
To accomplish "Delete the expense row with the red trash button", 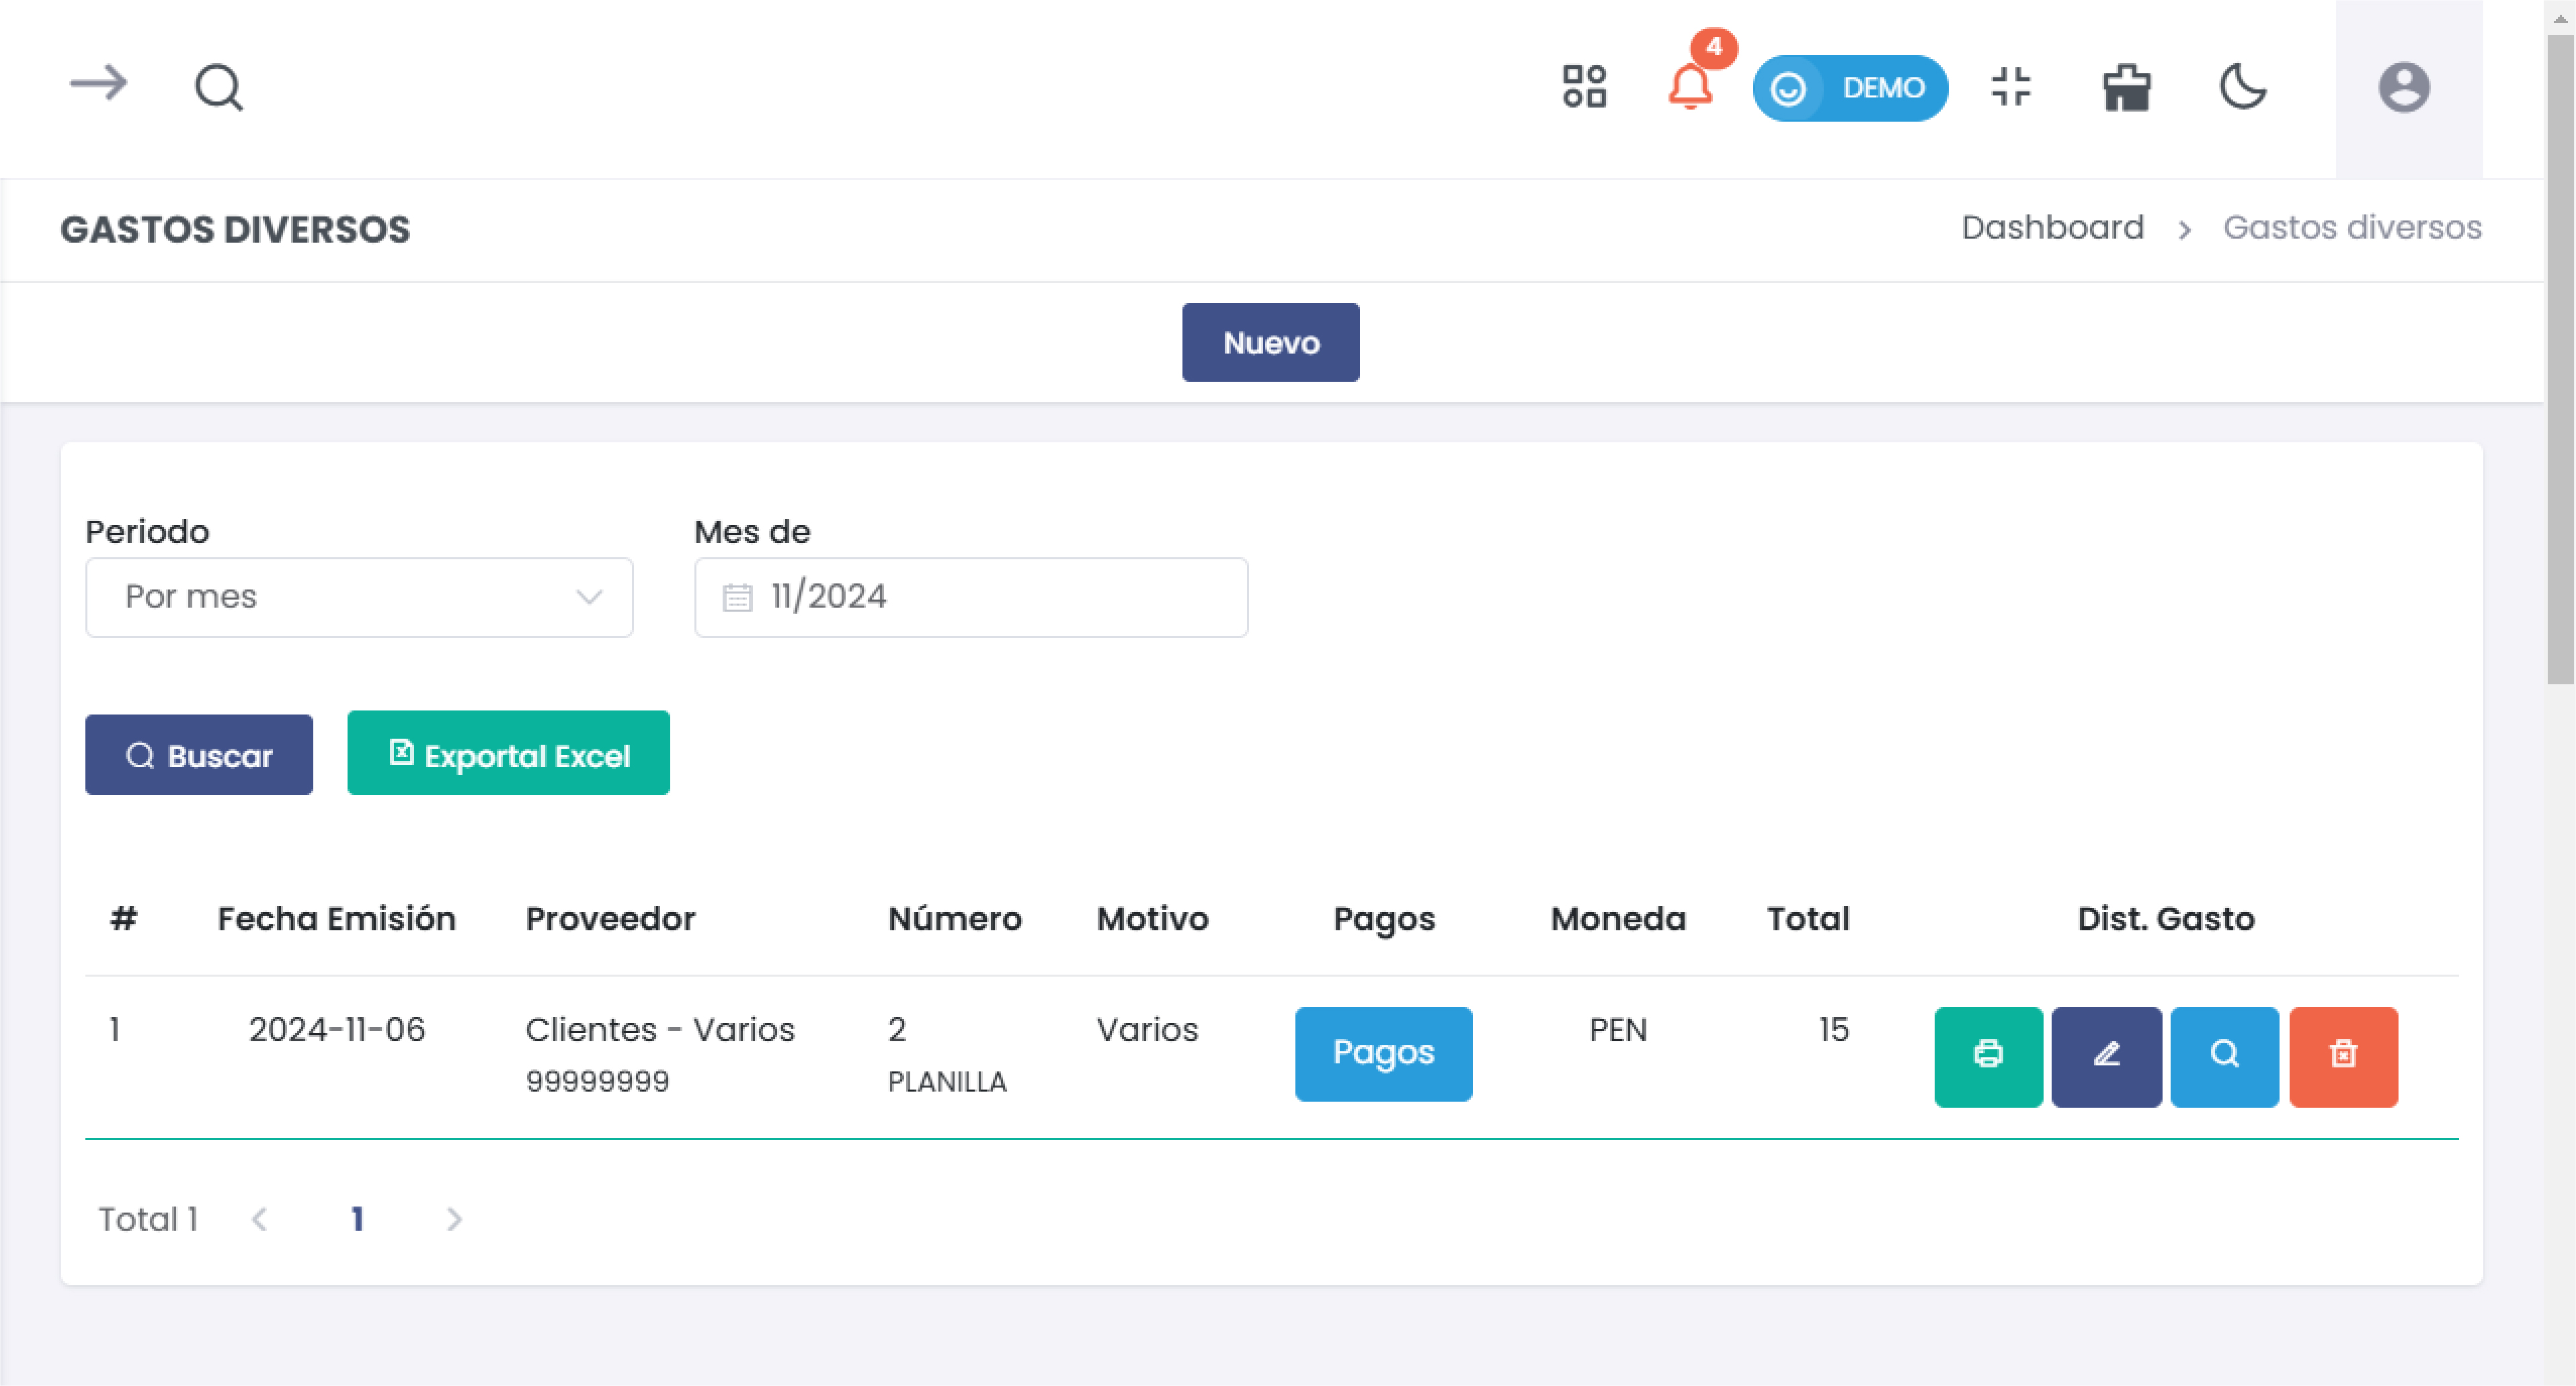I will [2342, 1055].
